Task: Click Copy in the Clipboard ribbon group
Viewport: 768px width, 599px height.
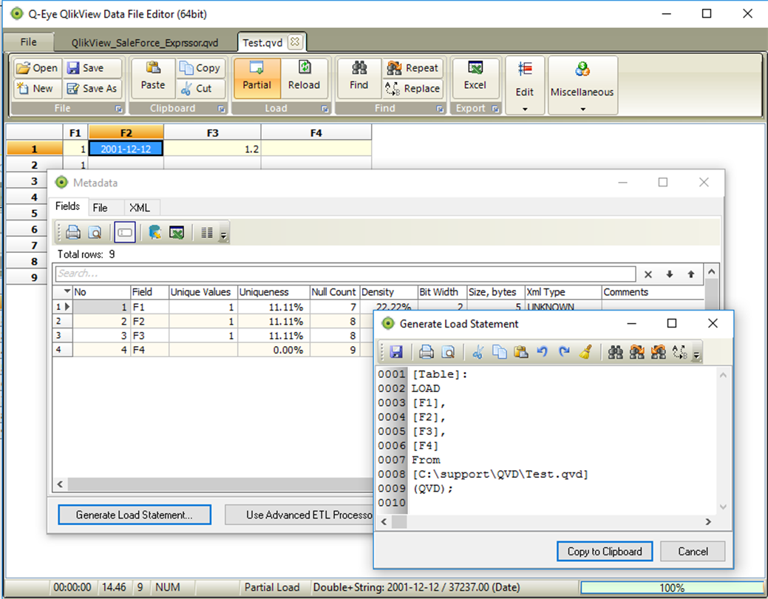Action: pyautogui.click(x=200, y=68)
